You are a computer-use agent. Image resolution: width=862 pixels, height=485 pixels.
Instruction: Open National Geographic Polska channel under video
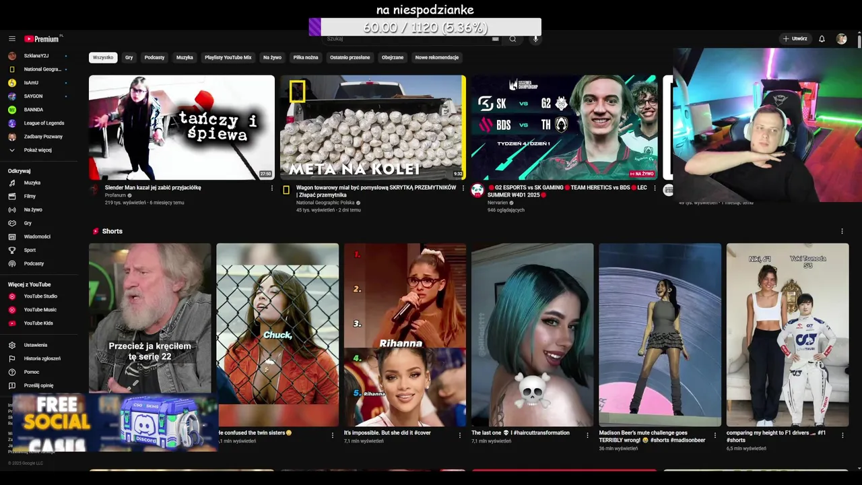tap(325, 203)
